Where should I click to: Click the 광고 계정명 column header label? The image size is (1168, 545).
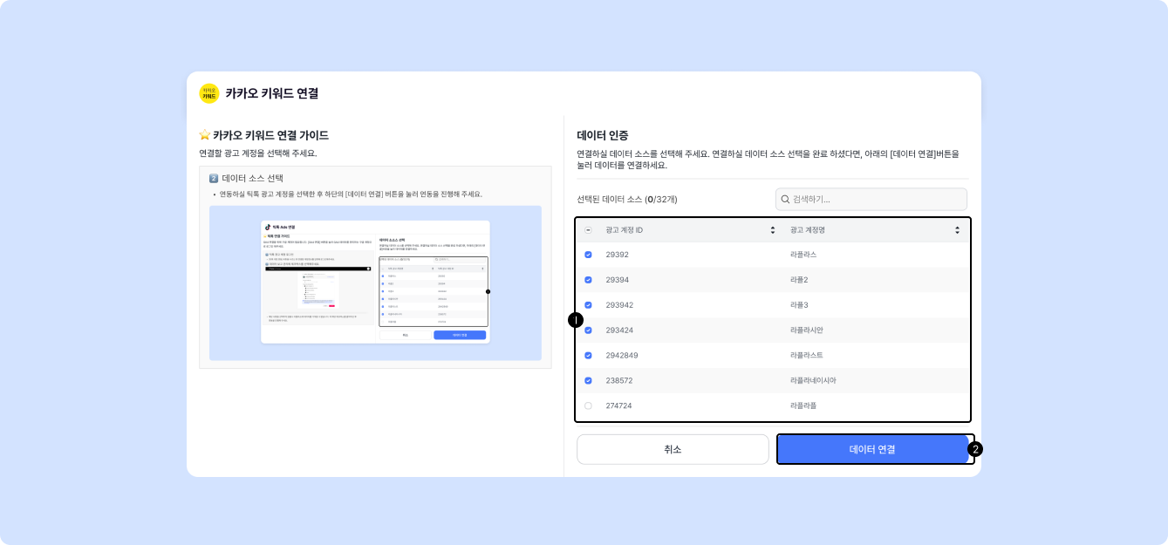808,230
